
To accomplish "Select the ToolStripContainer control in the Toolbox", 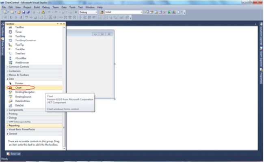I will pyautogui.click(x=34, y=41).
